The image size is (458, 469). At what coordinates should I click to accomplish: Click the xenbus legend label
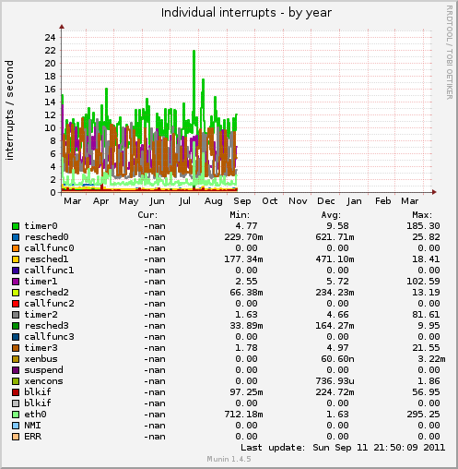pyautogui.click(x=41, y=359)
